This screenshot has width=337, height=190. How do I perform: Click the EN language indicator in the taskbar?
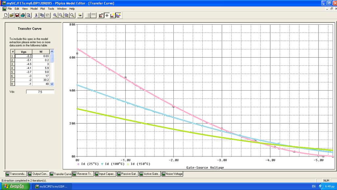[x=314, y=186]
